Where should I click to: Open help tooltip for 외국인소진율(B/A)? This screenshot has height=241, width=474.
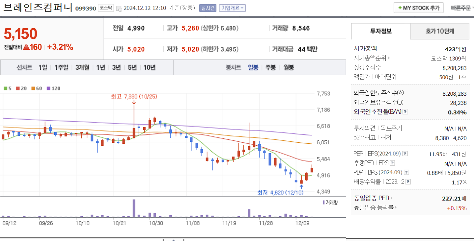(405, 111)
